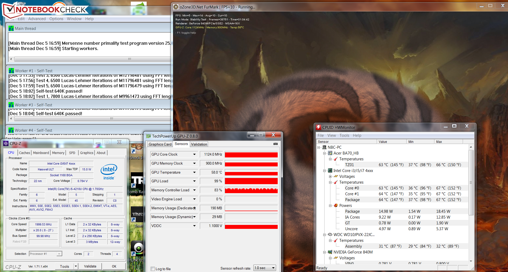Click the Value column header in HWMonitor
508x272 pixels.
391,142
